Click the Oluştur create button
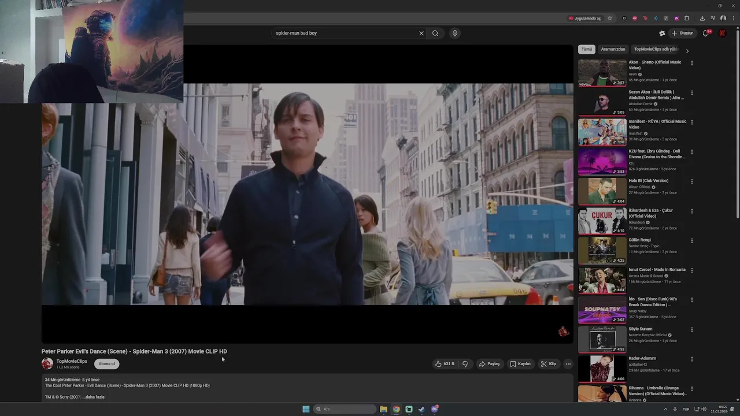 (x=682, y=33)
